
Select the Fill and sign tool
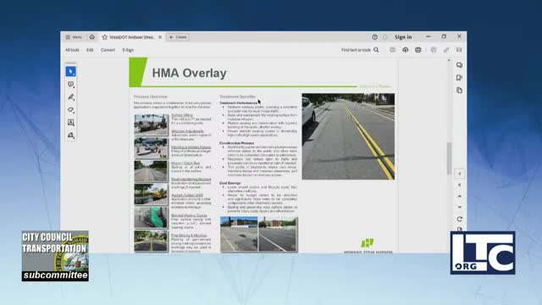(x=71, y=136)
